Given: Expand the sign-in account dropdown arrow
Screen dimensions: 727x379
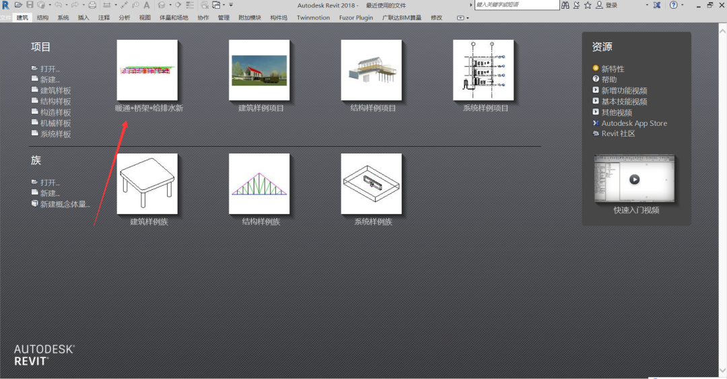Looking at the screenshot, I should pyautogui.click(x=647, y=5).
